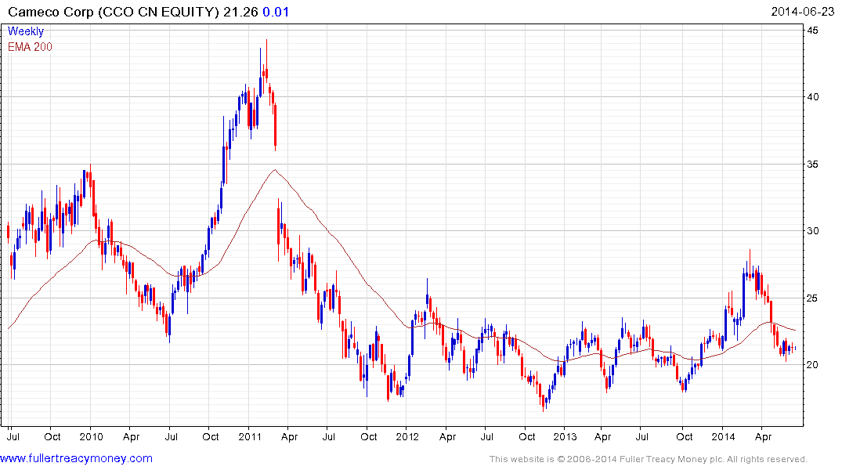
Task: Select the 2010 year axis label
Action: tap(91, 436)
